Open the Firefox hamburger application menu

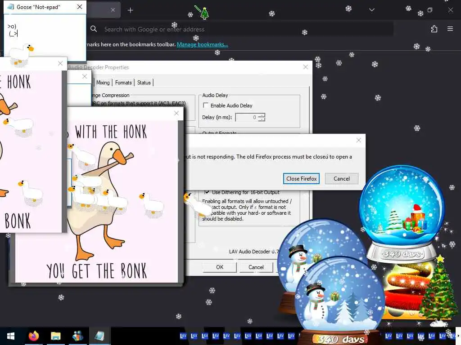(450, 29)
